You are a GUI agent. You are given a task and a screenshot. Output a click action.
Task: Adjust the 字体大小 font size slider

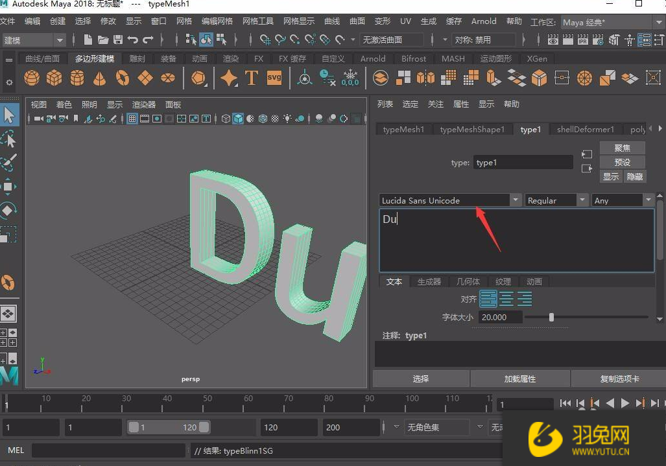551,317
